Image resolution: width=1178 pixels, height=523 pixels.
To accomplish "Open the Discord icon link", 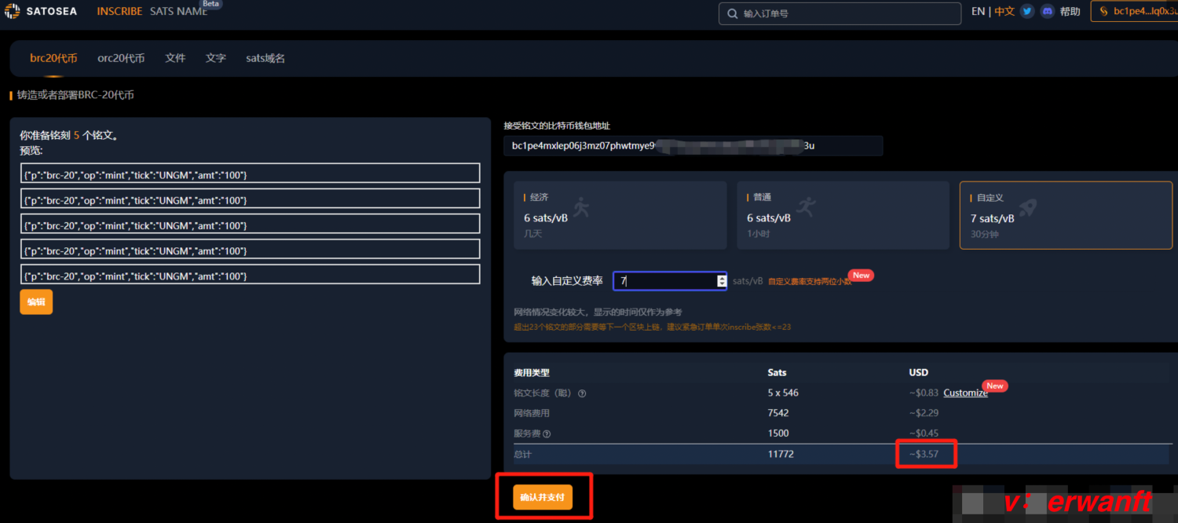I will 1047,12.
